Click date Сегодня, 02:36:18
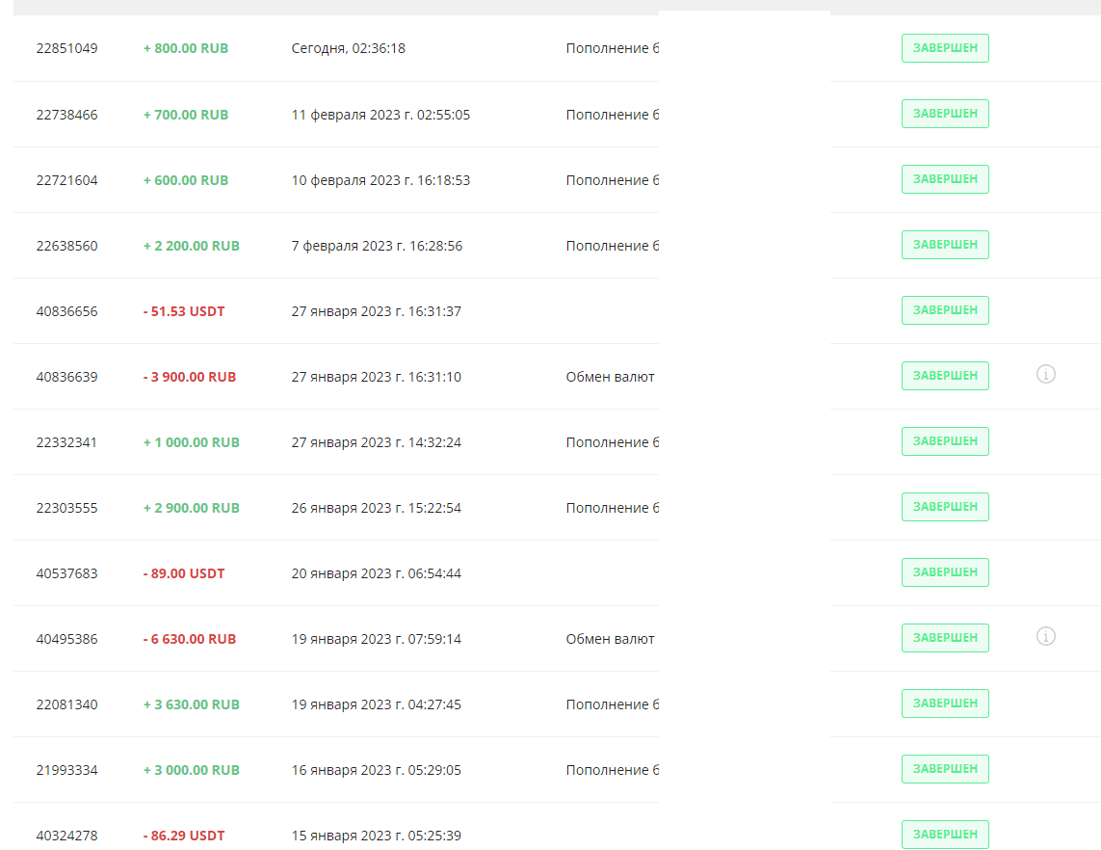The height and width of the screenshot is (850, 1101). 348,48
